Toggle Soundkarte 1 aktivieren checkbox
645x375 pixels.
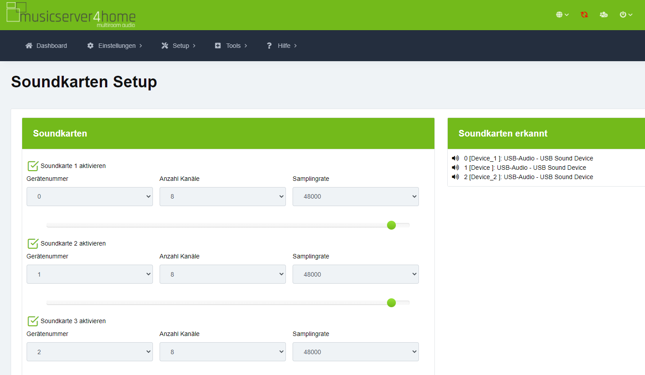point(33,166)
